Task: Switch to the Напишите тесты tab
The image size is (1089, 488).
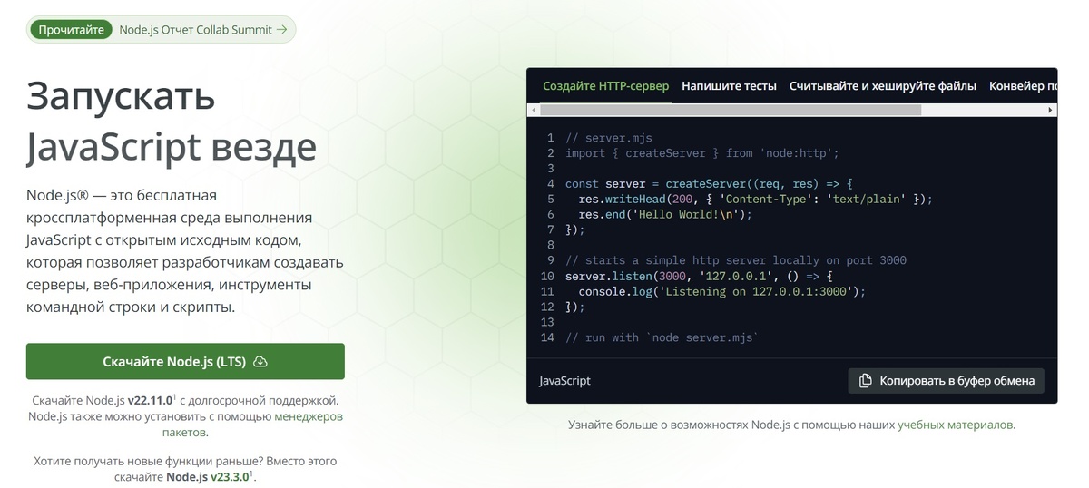Action: click(x=729, y=86)
